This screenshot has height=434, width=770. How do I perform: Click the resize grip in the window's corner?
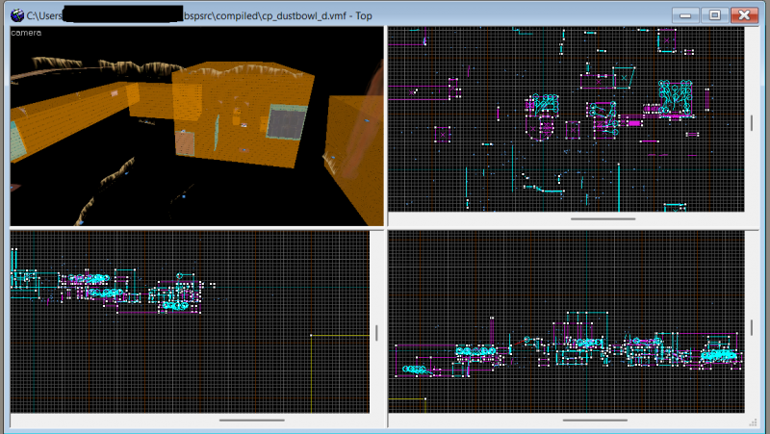(x=753, y=422)
